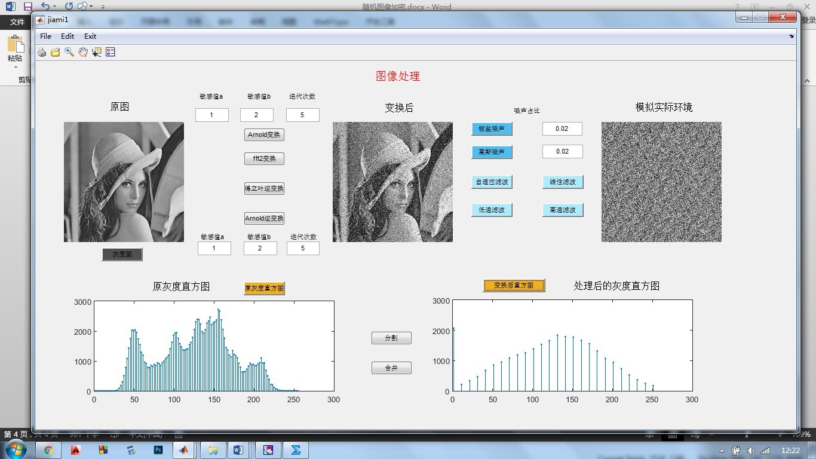Click the 合并 button
816x459 pixels.
[391, 368]
